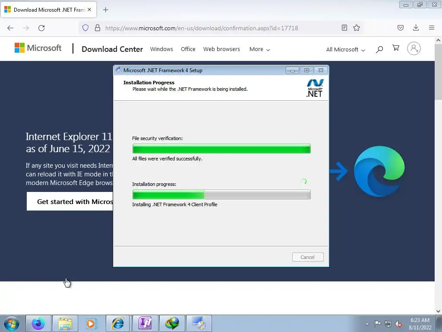Click the search magnifier icon
This screenshot has height=332, width=442.
(379, 49)
